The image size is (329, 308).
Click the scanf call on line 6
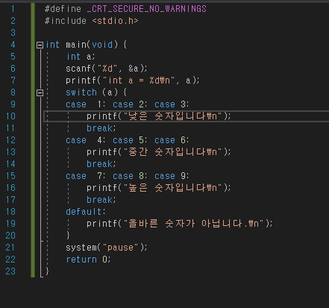(107, 69)
